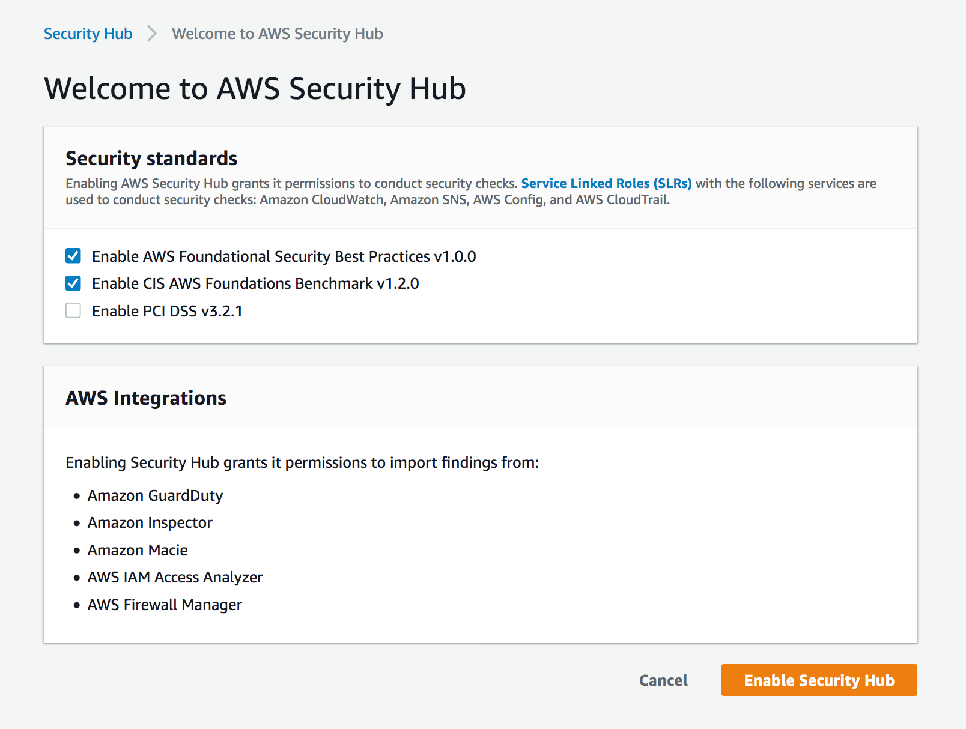Click the checkmark icon beside AWS Foundational Best Practices
Image resolution: width=966 pixels, height=729 pixels.
[73, 256]
